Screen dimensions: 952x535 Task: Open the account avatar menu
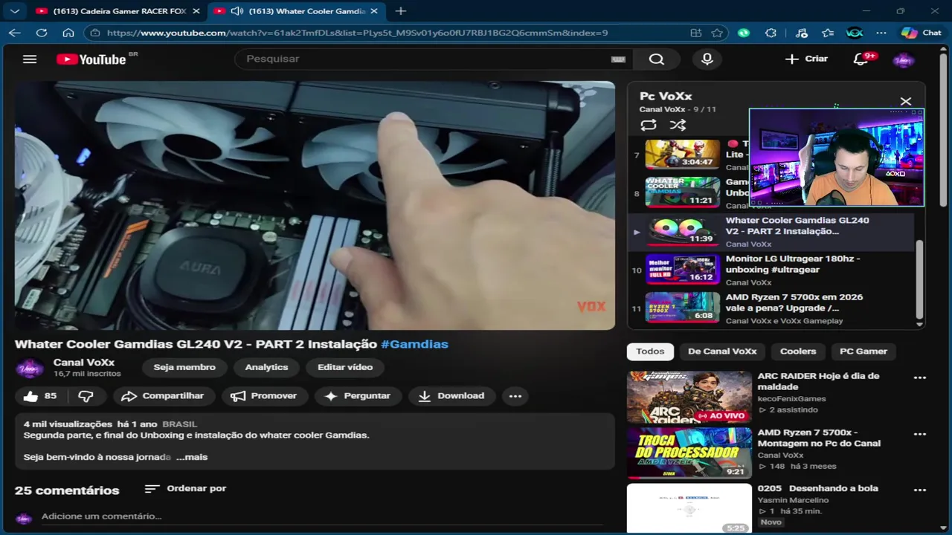[x=903, y=59]
